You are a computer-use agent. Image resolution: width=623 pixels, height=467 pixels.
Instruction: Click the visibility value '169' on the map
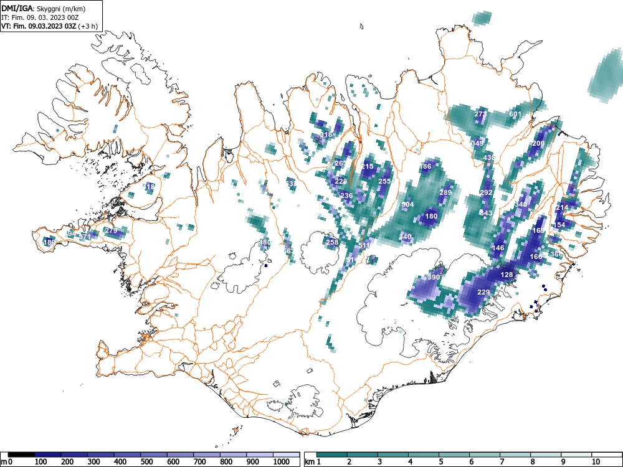[x=538, y=231]
